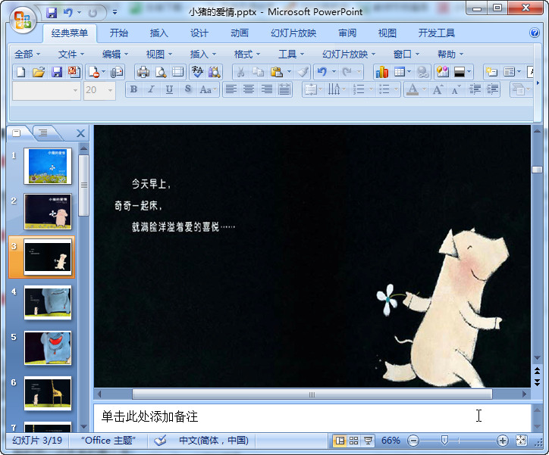This screenshot has width=549, height=455.
Task: Zoom out with minus button
Action: [x=413, y=441]
